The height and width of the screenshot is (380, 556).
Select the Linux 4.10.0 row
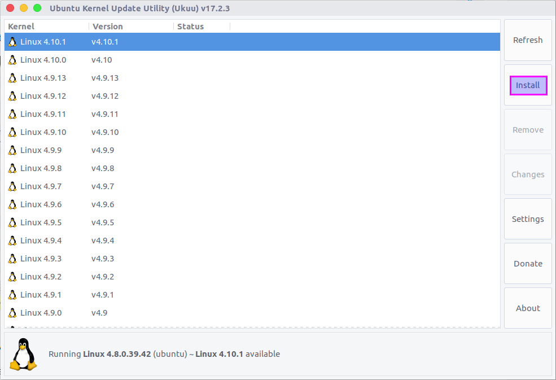(x=252, y=60)
